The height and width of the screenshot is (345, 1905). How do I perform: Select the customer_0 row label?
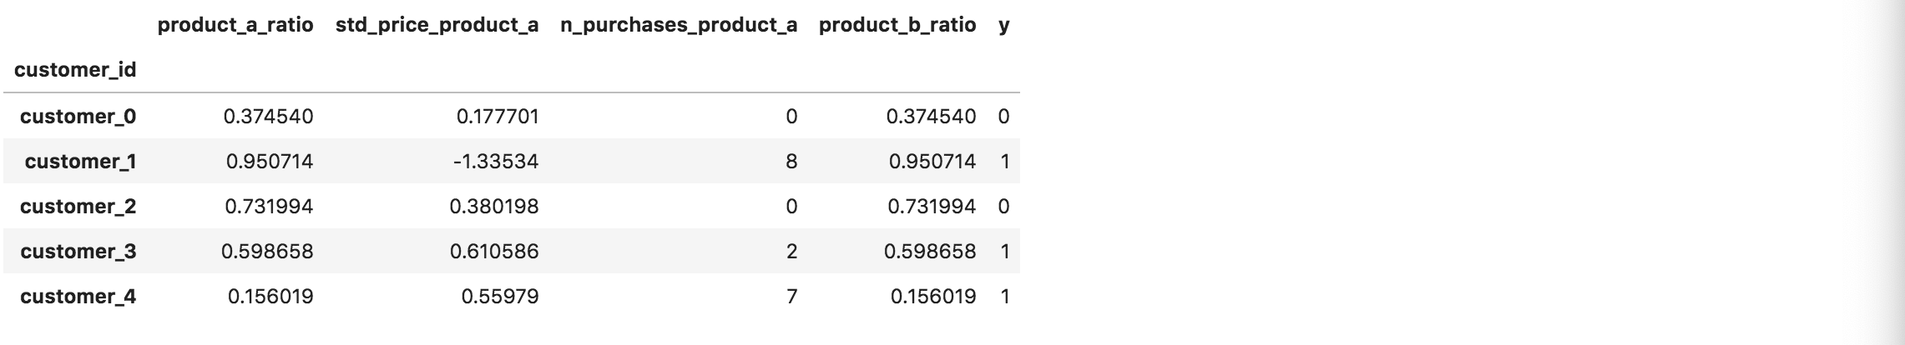click(x=78, y=117)
